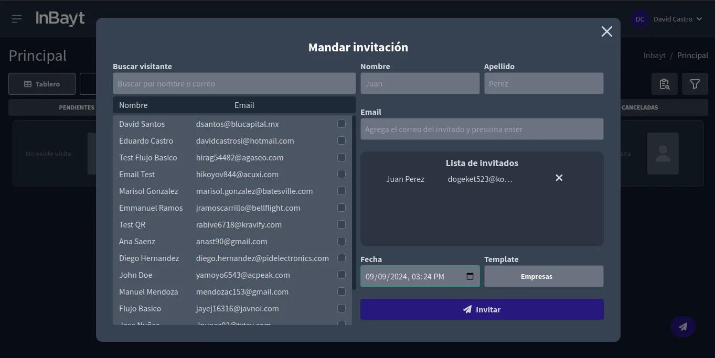715x358 pixels.
Task: Select the checkbox for Test QR
Action: [342, 224]
